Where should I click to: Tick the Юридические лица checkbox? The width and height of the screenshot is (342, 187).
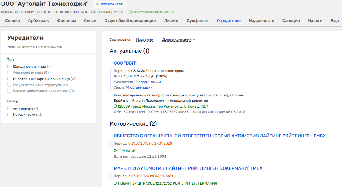point(9,67)
